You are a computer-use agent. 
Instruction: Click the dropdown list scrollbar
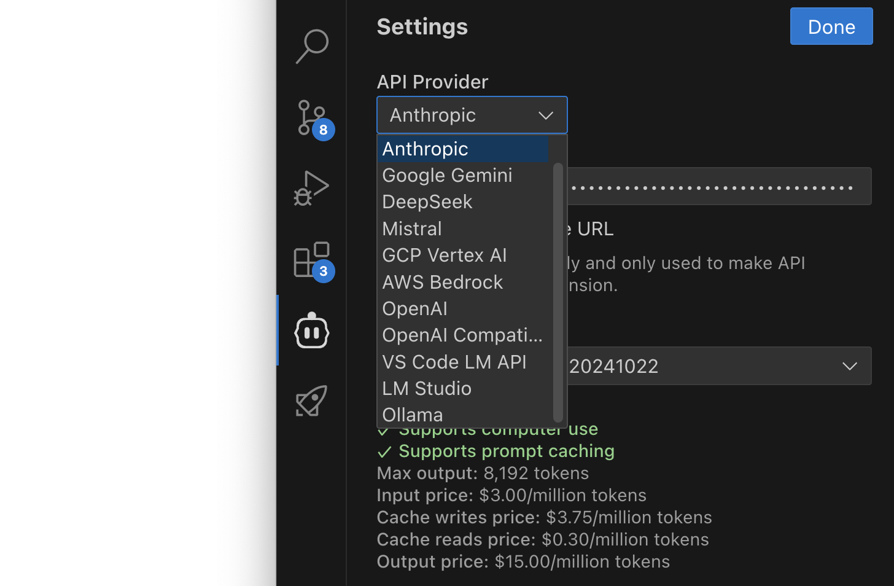point(558,292)
